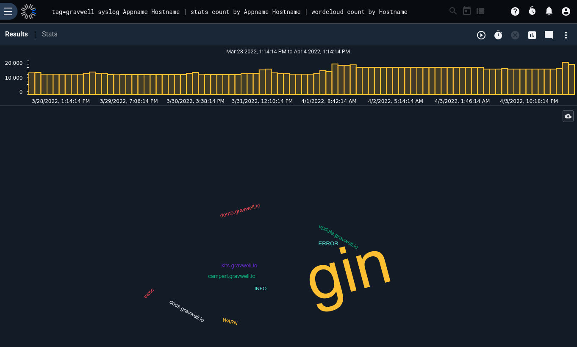Open search history clock icon

532,11
